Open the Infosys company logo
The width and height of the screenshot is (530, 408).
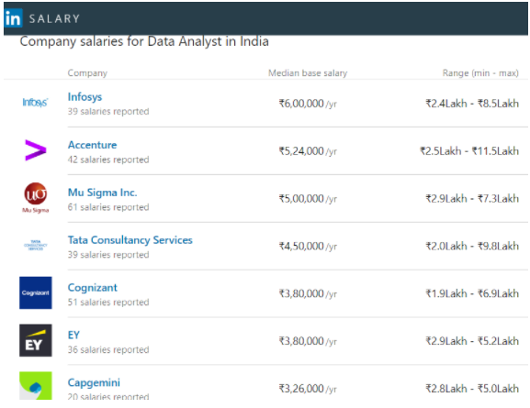tap(35, 103)
